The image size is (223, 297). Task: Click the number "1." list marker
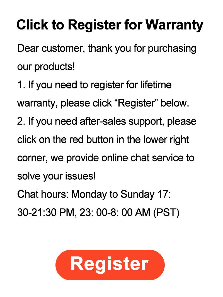21,85
